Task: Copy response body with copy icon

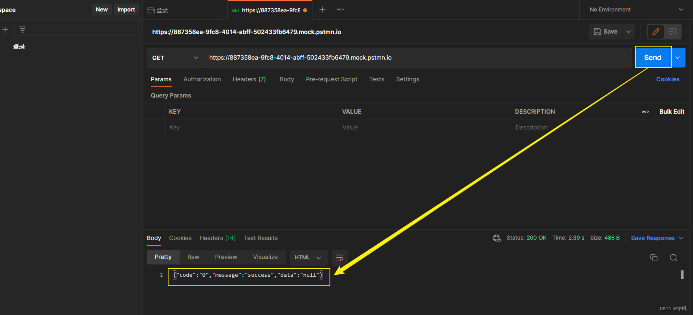Action: pos(654,258)
